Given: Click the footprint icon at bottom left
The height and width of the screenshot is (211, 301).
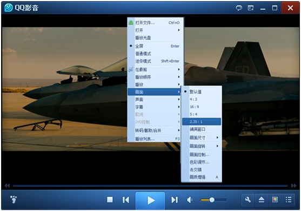Looking at the screenshot, I should (x=14, y=200).
